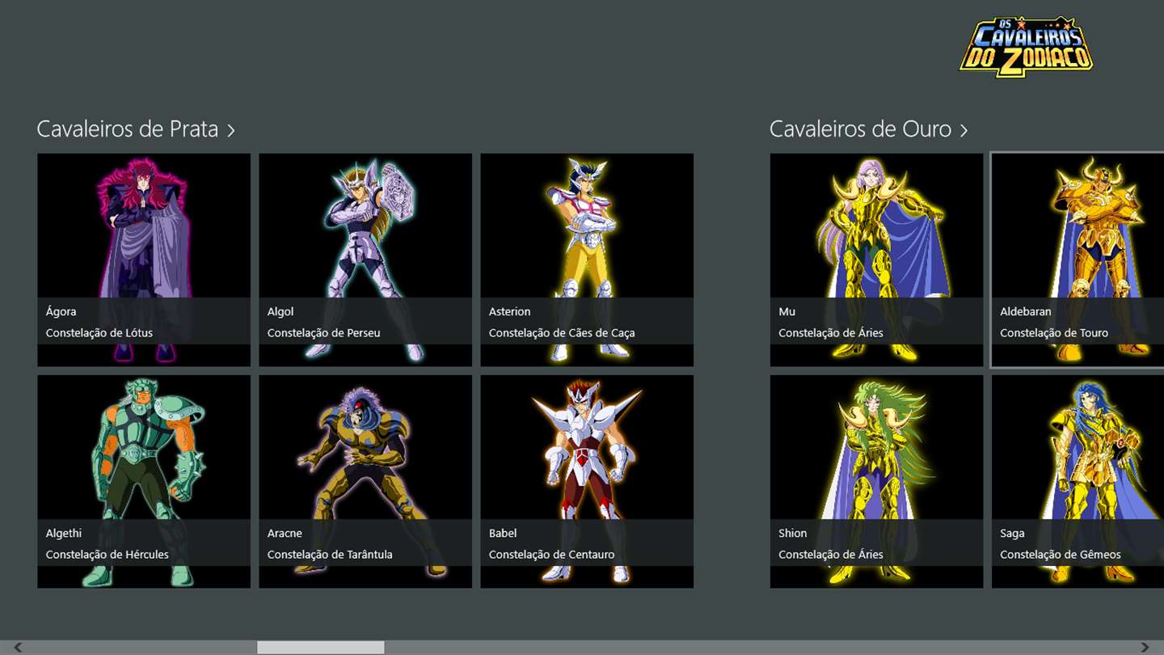Open the Shion gold knight tile

click(876, 481)
